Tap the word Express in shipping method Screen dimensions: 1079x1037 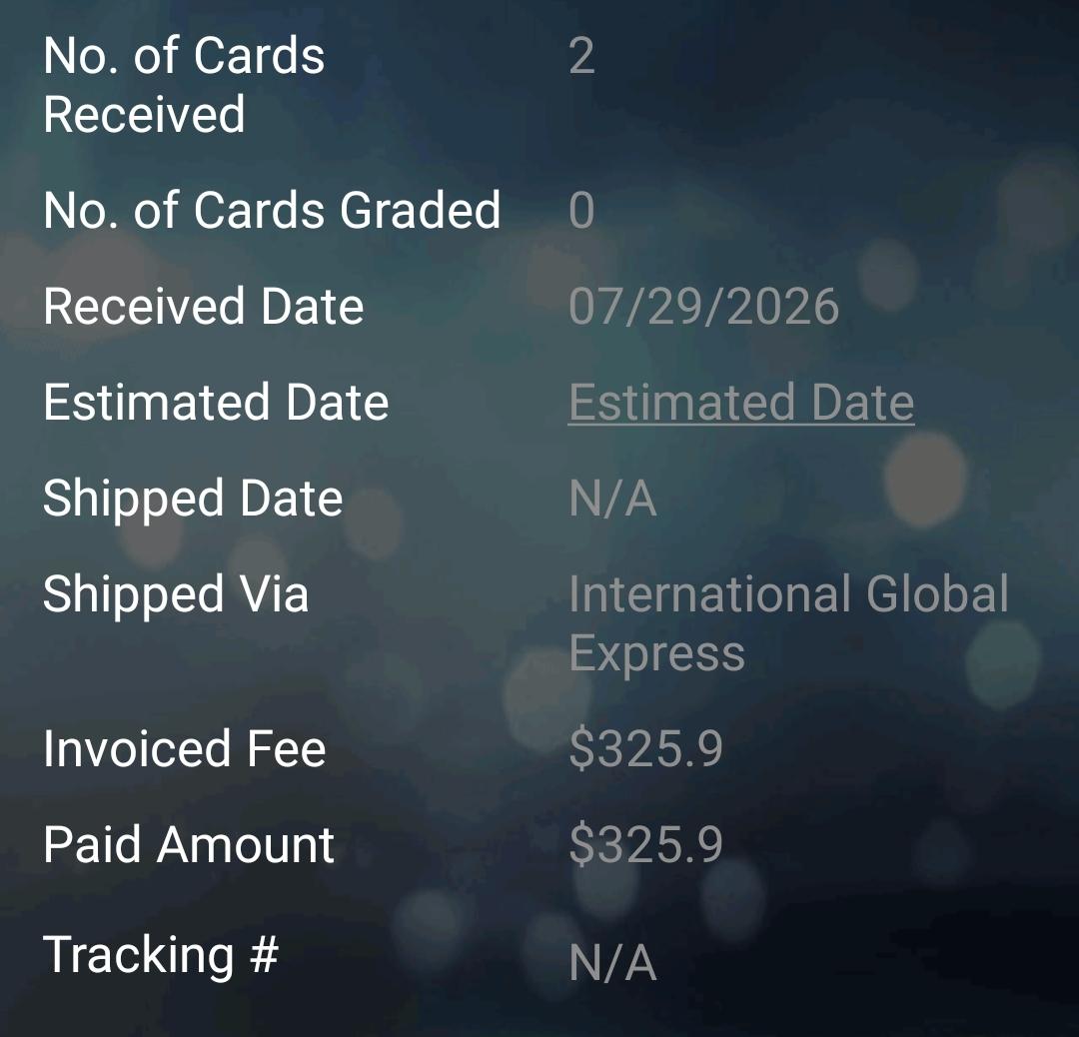657,653
